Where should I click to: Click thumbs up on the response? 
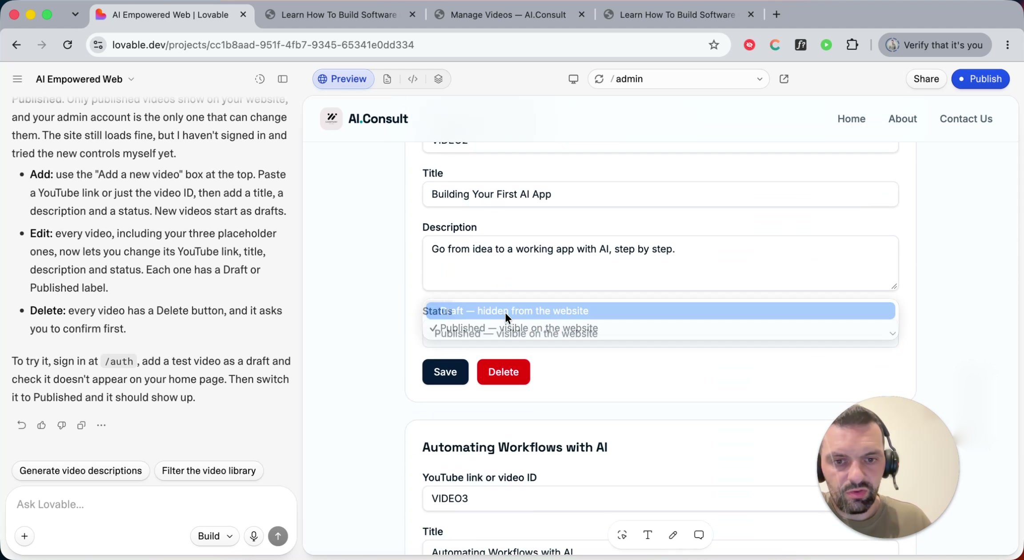pos(41,425)
